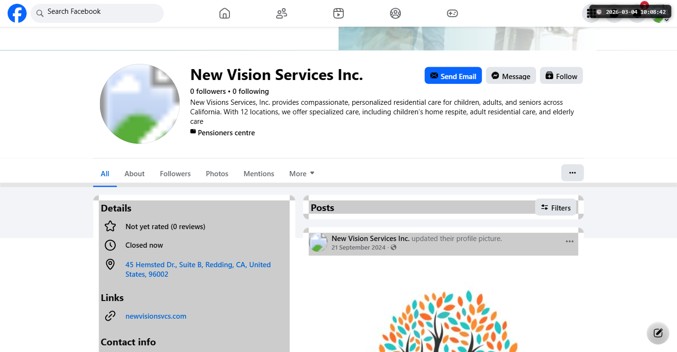Open profile options three-dot button

pyautogui.click(x=572, y=173)
